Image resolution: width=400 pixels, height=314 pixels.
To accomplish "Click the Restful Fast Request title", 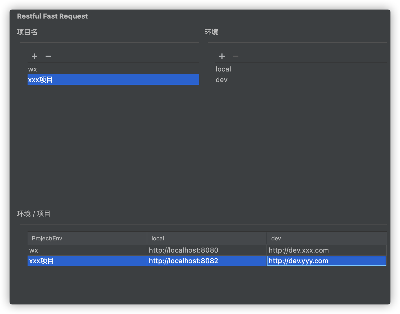I will (x=52, y=16).
